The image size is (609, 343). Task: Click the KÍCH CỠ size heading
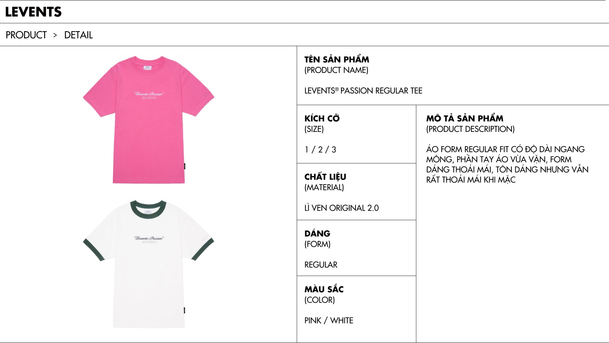322,118
